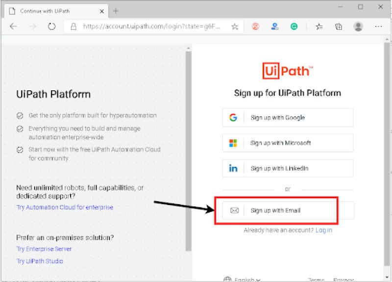Go back using the browser back arrow
Image resolution: width=392 pixels, height=282 pixels.
pos(13,26)
